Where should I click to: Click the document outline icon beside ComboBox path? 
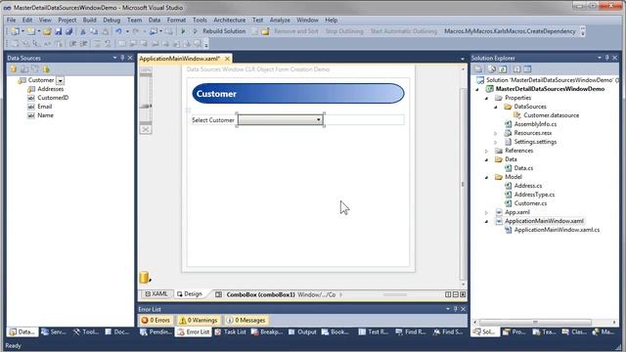(218, 294)
